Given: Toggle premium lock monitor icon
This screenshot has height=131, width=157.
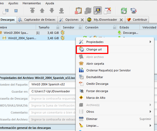Looking at the screenshot, I should pos(98,10).
